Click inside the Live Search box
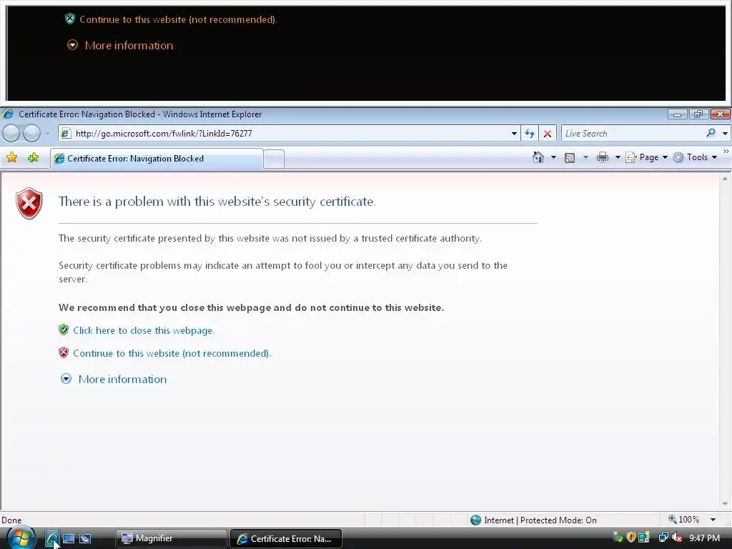Image resolution: width=732 pixels, height=549 pixels. pyautogui.click(x=633, y=134)
